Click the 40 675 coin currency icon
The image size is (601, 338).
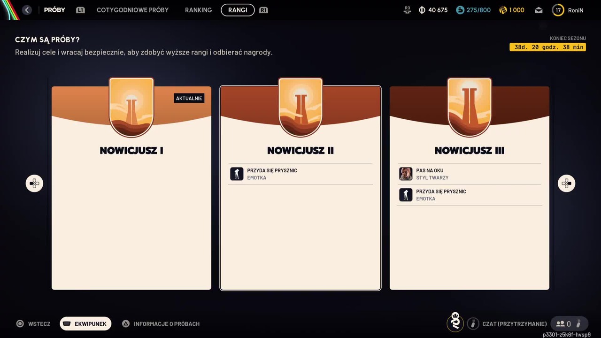422,10
